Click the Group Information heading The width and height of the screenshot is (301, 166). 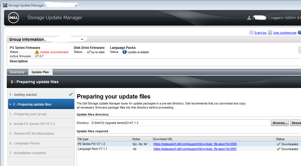[x=26, y=39]
